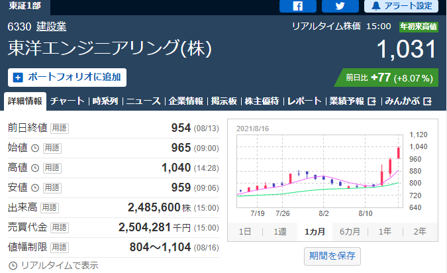This screenshot has width=447, height=273.
Task: Add stock to portfolio with ポートフォリオに追加
Action: coord(67,77)
